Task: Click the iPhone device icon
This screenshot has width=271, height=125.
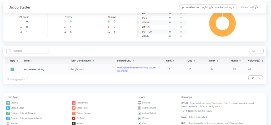Action: [x=139, y=118]
